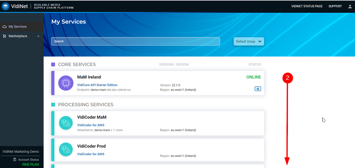355x168 pixels.
Task: Open the VidiNet Status Page link
Action: coord(307,6)
